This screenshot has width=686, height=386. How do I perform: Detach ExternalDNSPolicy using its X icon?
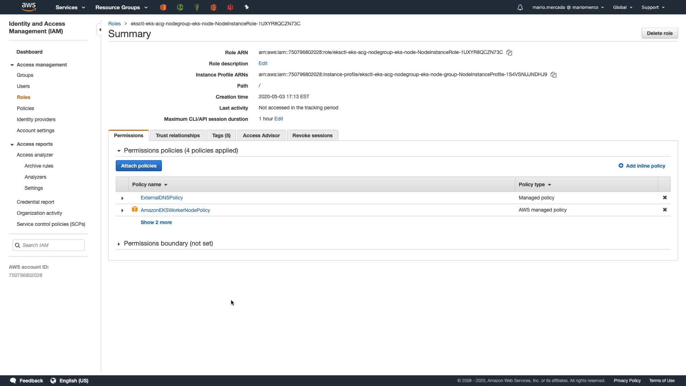665,198
